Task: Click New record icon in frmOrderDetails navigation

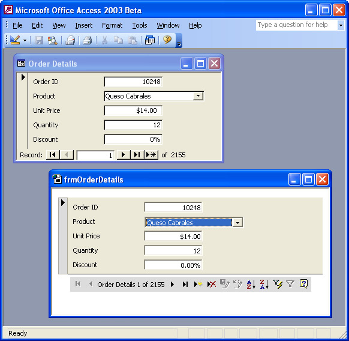Action: pos(198,284)
